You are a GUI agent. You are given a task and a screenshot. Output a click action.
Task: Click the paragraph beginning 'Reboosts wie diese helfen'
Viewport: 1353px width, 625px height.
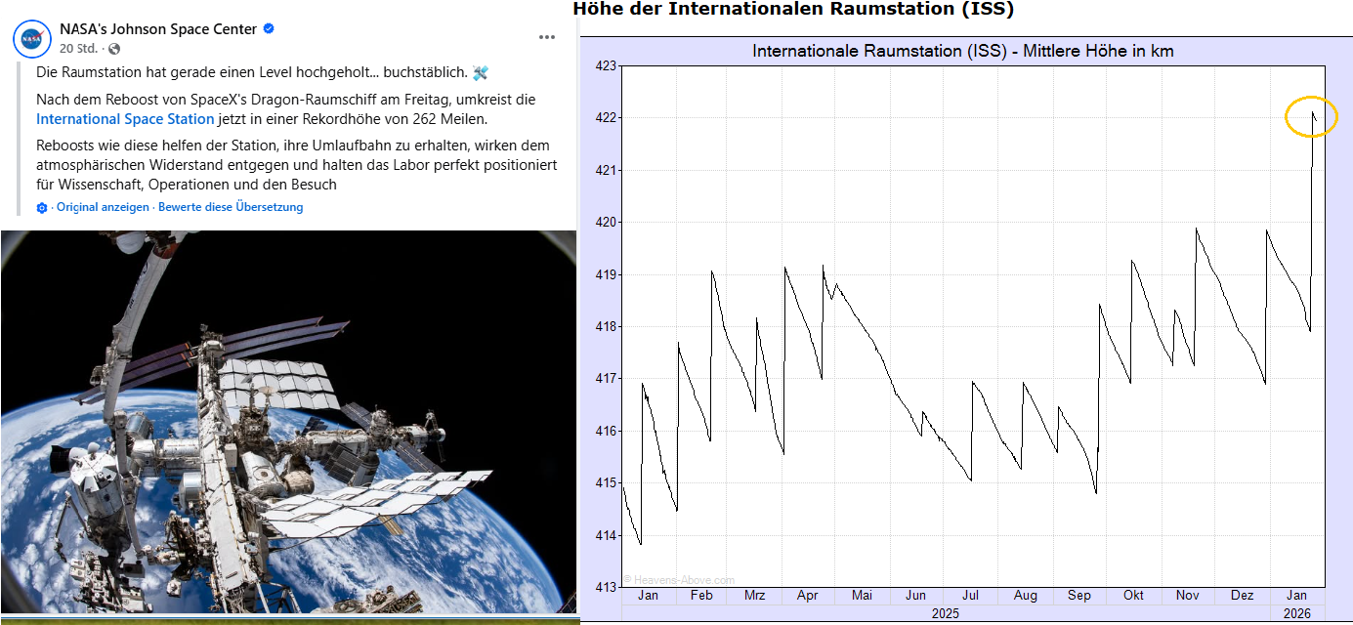[296, 164]
